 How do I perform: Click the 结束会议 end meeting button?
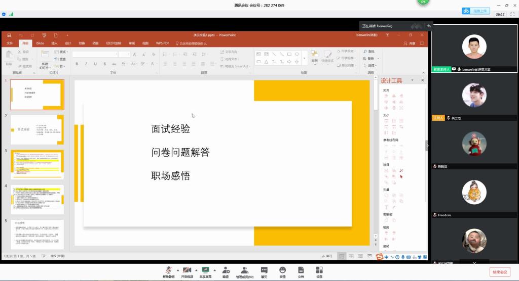point(500,272)
